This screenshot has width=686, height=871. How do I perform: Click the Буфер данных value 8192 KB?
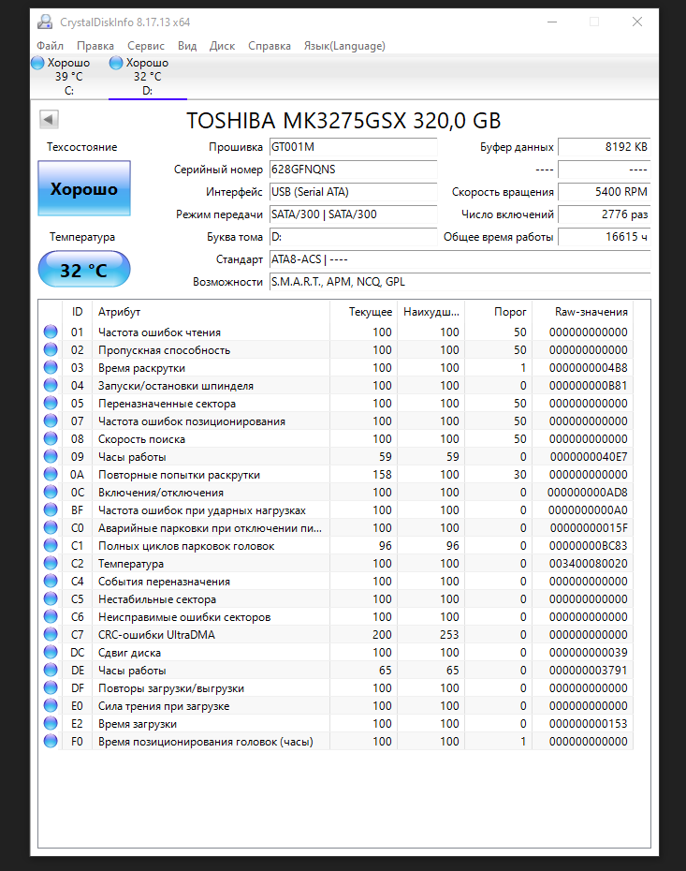(604, 147)
